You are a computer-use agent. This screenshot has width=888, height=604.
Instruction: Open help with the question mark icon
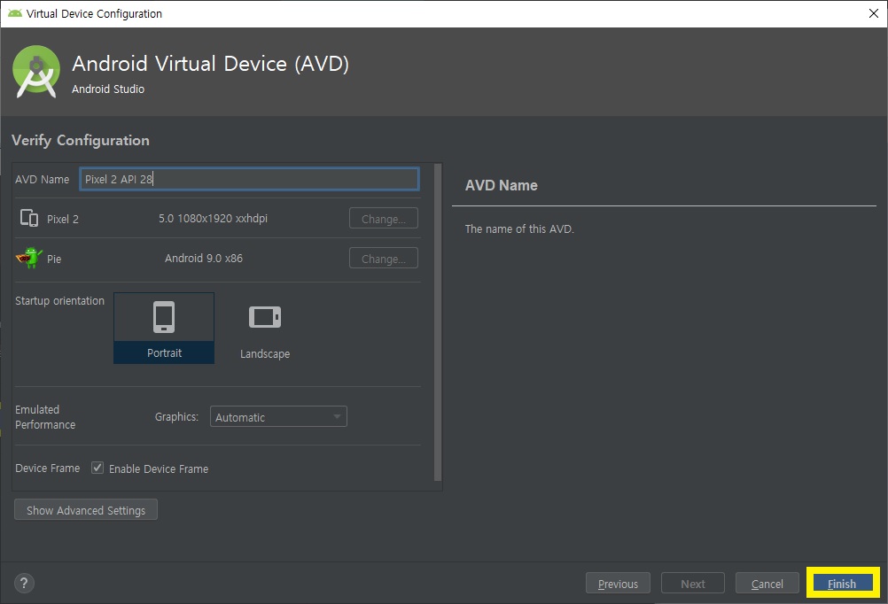(x=24, y=583)
